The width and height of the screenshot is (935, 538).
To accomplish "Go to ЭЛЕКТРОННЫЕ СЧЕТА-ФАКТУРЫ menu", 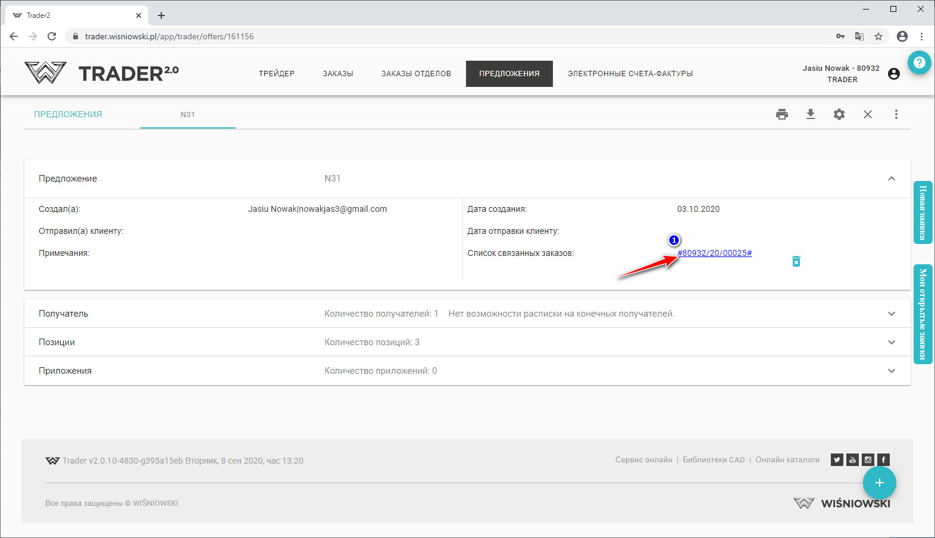I will (x=630, y=74).
